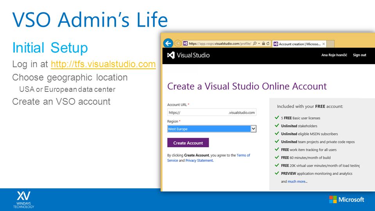Click 'Choose geographic location' slide text

(70, 77)
